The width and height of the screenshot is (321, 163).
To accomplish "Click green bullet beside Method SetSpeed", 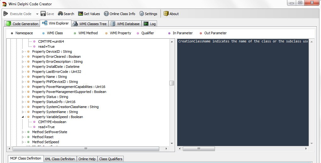I will tap(28, 142).
